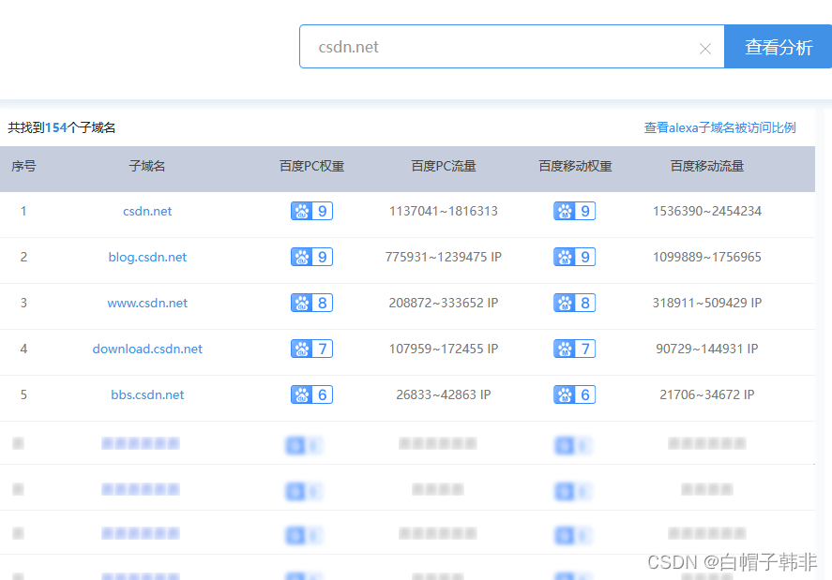
Task: Click the 百度PC权重 column header
Action: [311, 167]
